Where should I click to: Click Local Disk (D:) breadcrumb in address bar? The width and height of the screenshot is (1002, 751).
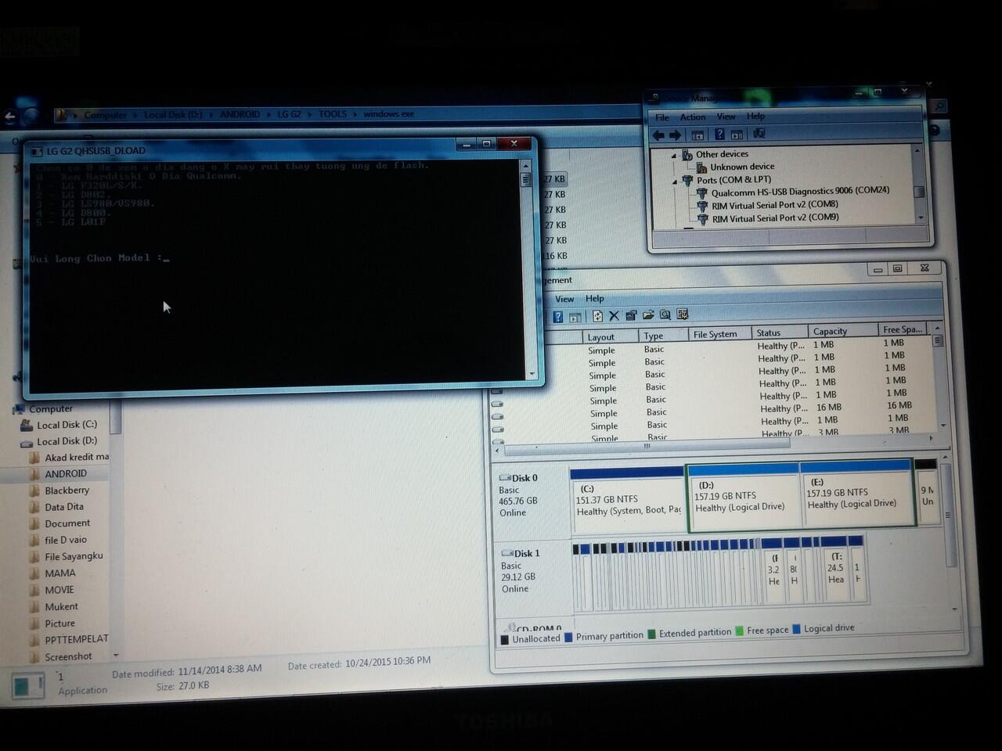click(173, 114)
